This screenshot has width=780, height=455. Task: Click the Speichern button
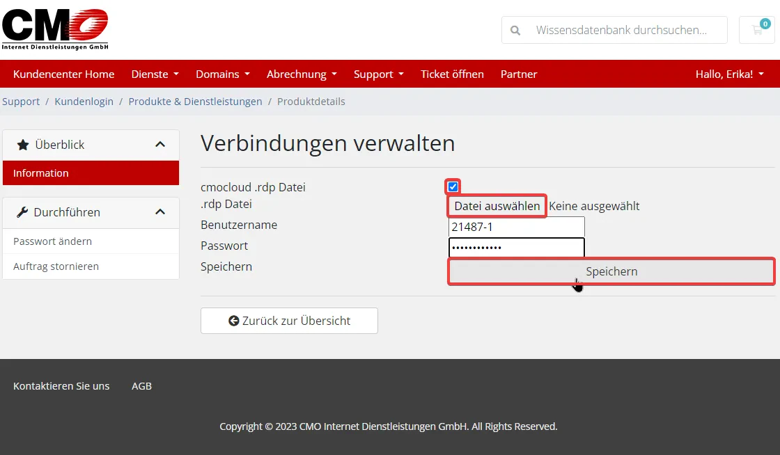pos(611,271)
